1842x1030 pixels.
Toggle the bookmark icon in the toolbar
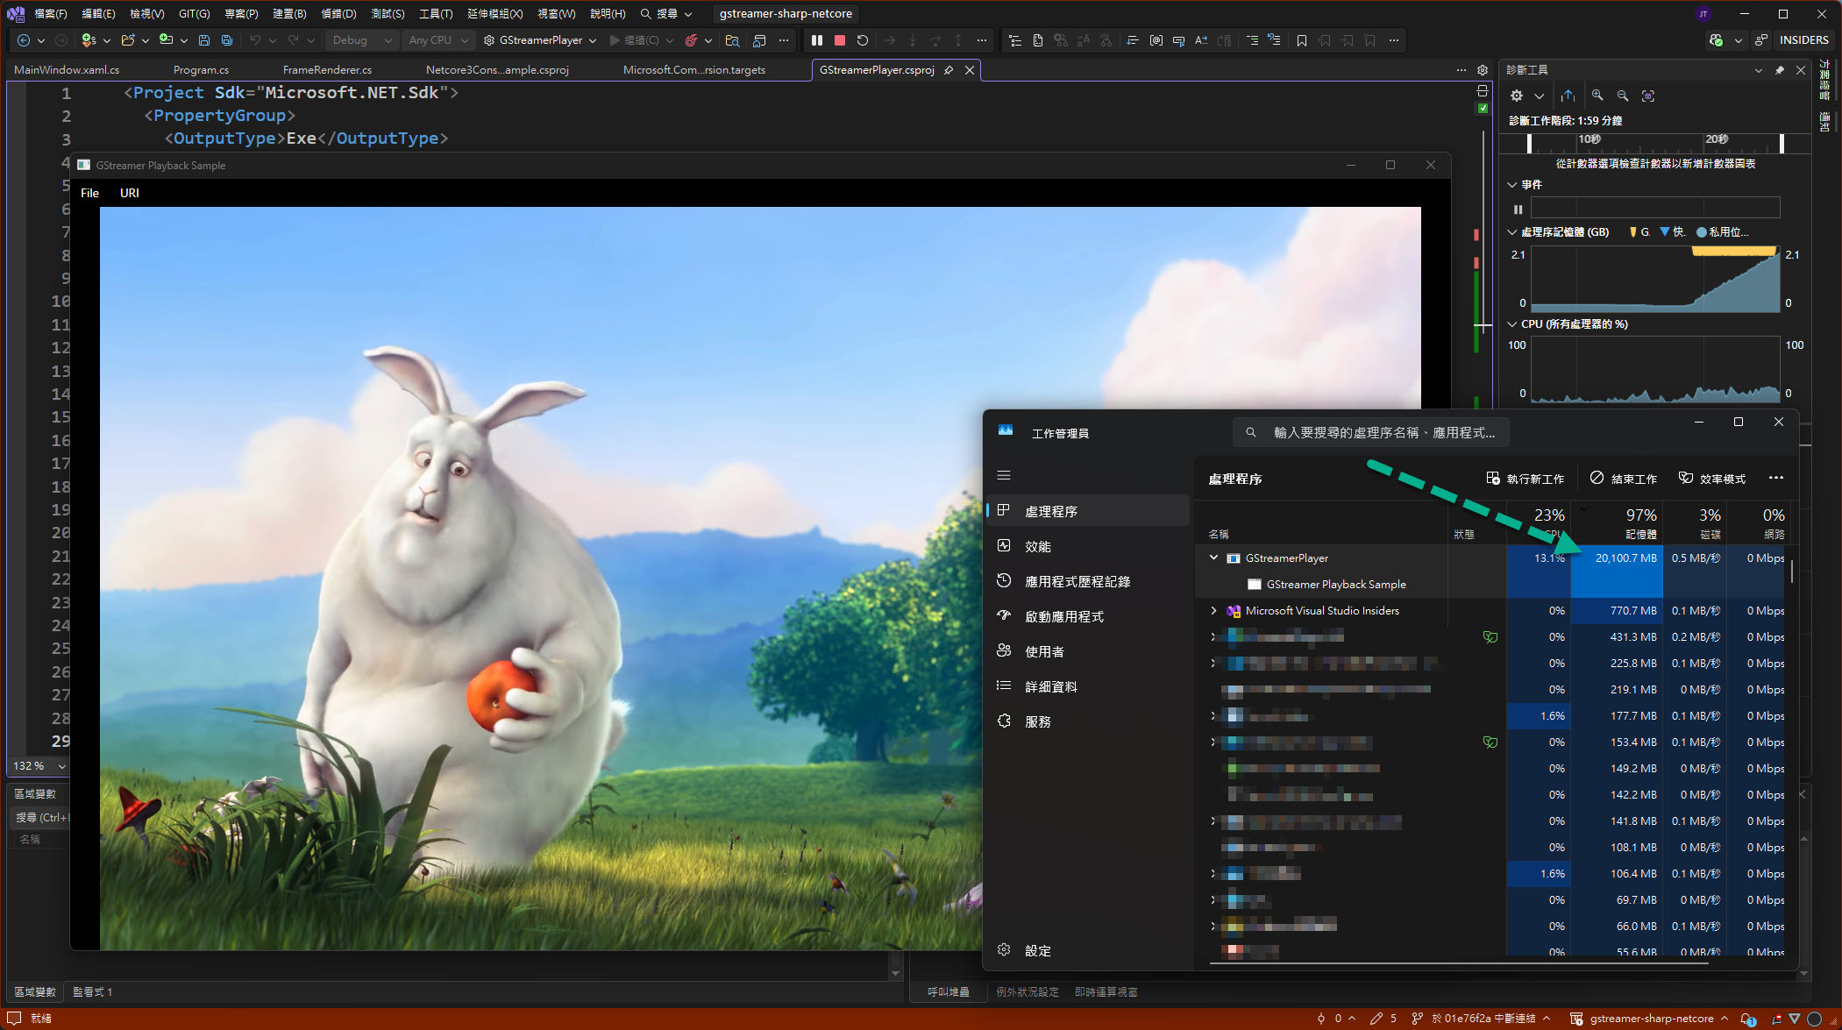[x=1302, y=40]
